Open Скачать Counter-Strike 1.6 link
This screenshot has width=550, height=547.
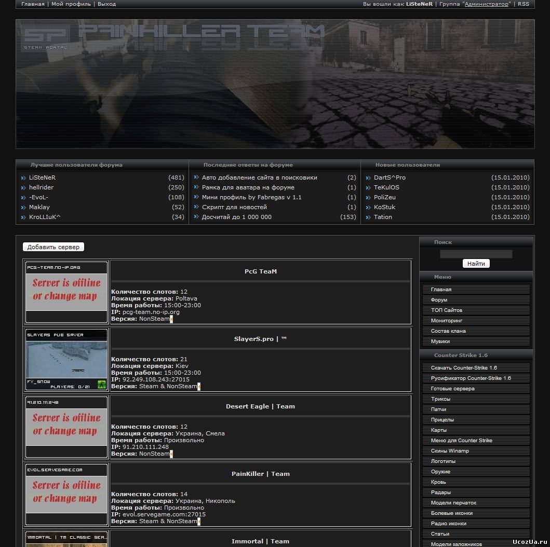pos(476,368)
